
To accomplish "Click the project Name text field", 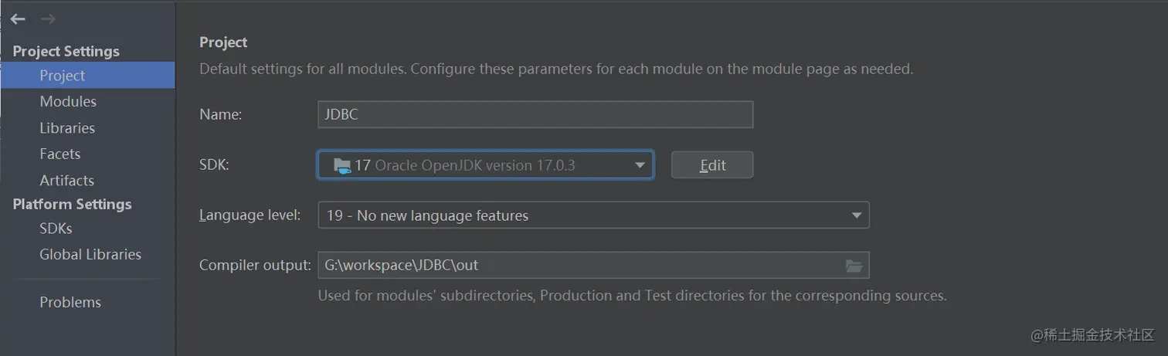I will coord(535,115).
